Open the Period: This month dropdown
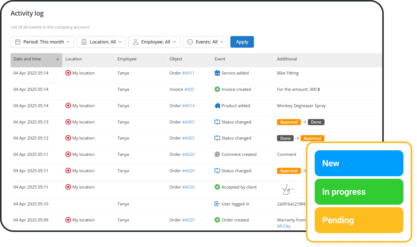 pyautogui.click(x=42, y=42)
